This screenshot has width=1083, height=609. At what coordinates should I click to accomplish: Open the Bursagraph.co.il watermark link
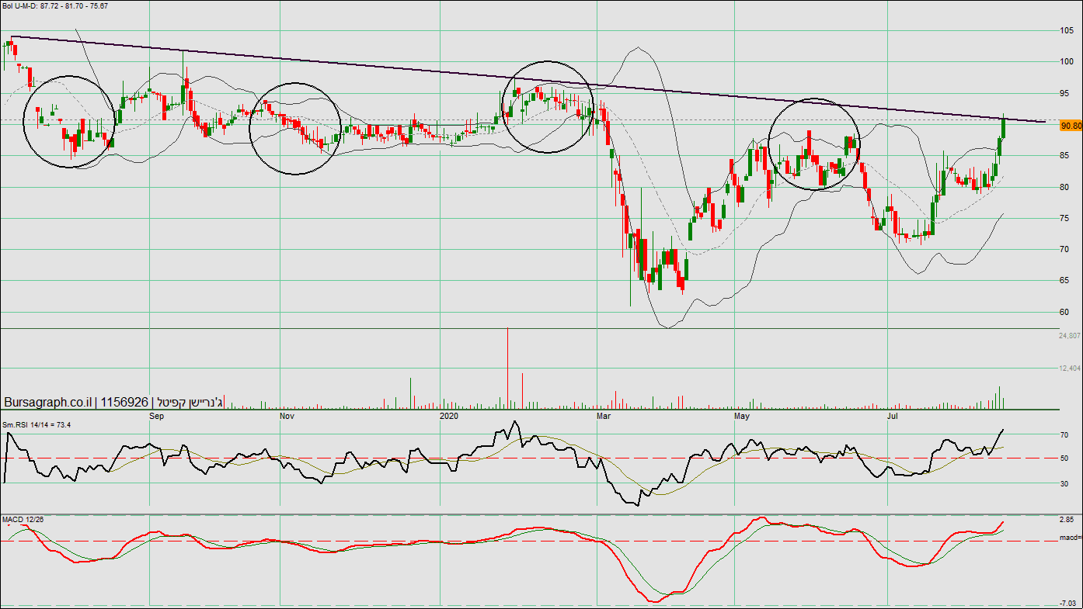pos(49,403)
